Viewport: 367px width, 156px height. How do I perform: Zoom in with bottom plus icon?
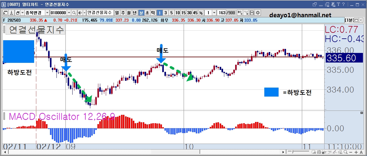tap(356, 152)
